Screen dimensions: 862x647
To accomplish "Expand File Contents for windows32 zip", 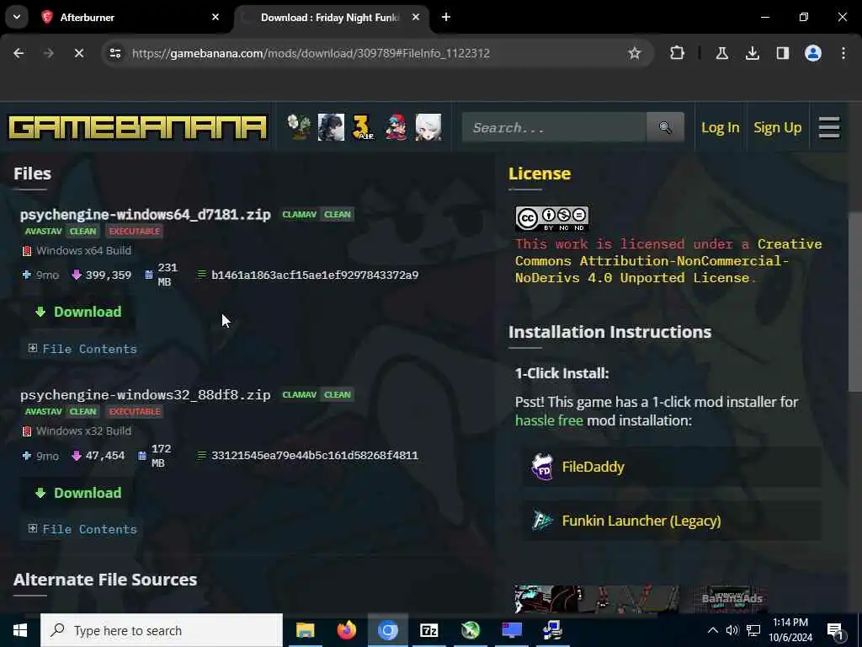I will coord(82,529).
